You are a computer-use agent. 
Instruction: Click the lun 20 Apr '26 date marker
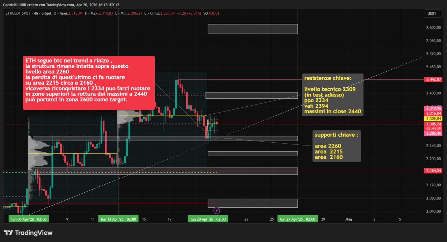(x=208, y=219)
